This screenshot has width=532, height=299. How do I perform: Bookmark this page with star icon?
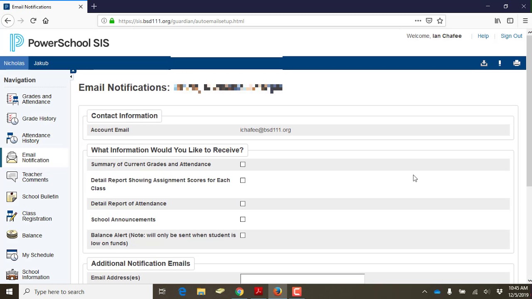[x=440, y=21]
